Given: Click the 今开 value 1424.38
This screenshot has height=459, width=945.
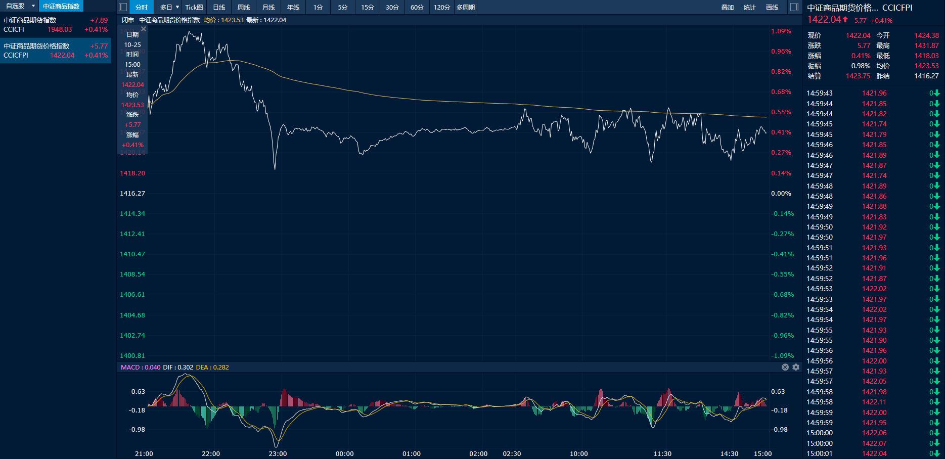Looking at the screenshot, I should (926, 35).
